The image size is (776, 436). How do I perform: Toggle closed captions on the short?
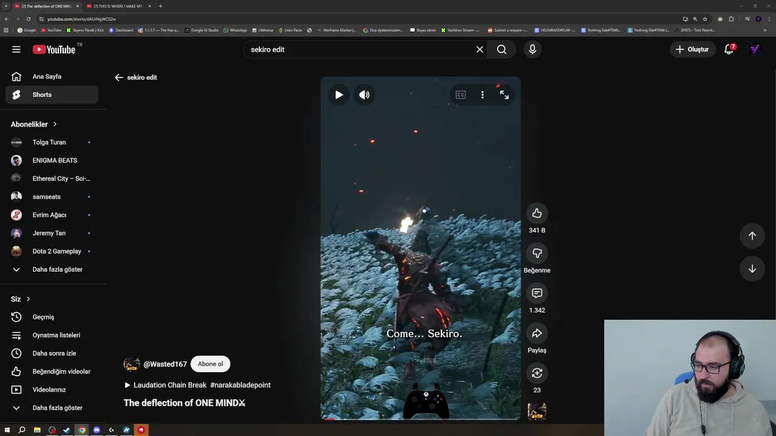point(461,95)
